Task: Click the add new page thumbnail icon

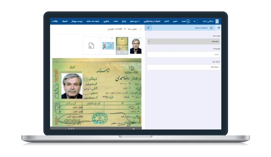Action: click(91, 46)
